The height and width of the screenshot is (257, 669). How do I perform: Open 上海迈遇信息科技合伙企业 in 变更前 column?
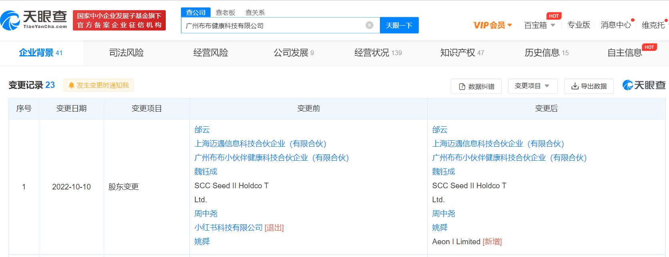point(260,143)
